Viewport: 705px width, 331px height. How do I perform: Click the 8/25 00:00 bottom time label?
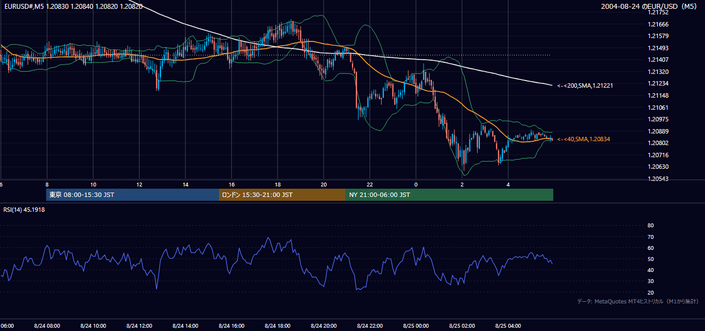point(416,325)
